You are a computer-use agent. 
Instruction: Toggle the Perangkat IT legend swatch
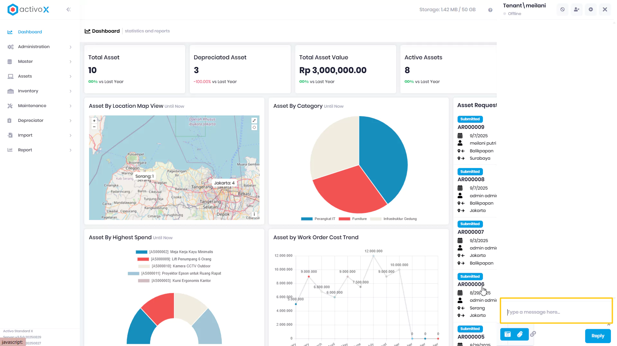pos(307,219)
